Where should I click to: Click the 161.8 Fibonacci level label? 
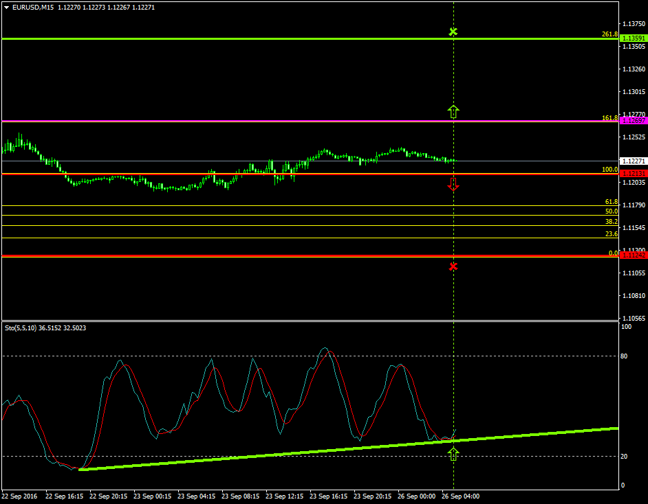pos(609,118)
